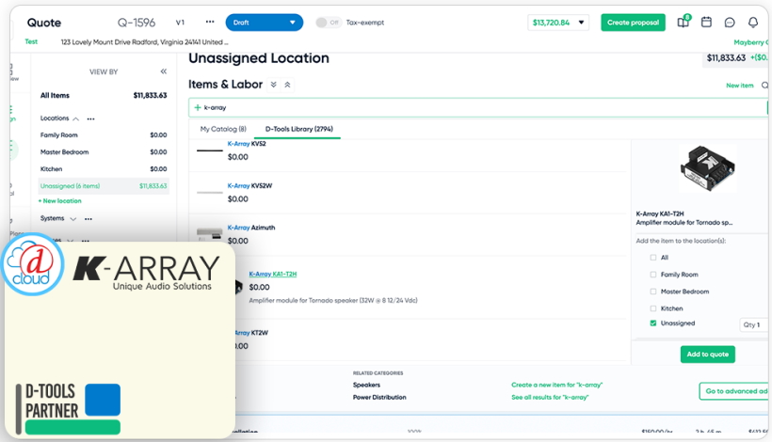Expand all Items & Labor rows

(x=274, y=85)
